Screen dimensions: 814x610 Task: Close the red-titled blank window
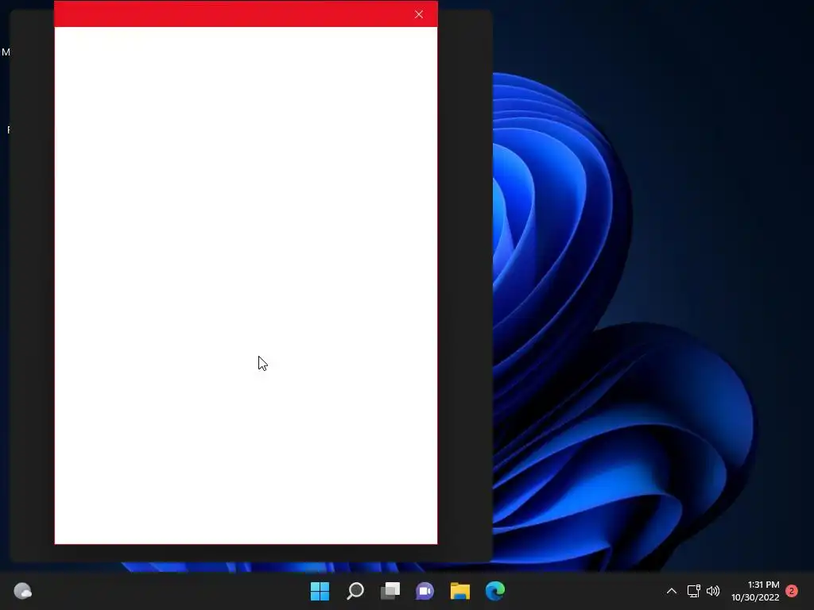point(419,14)
